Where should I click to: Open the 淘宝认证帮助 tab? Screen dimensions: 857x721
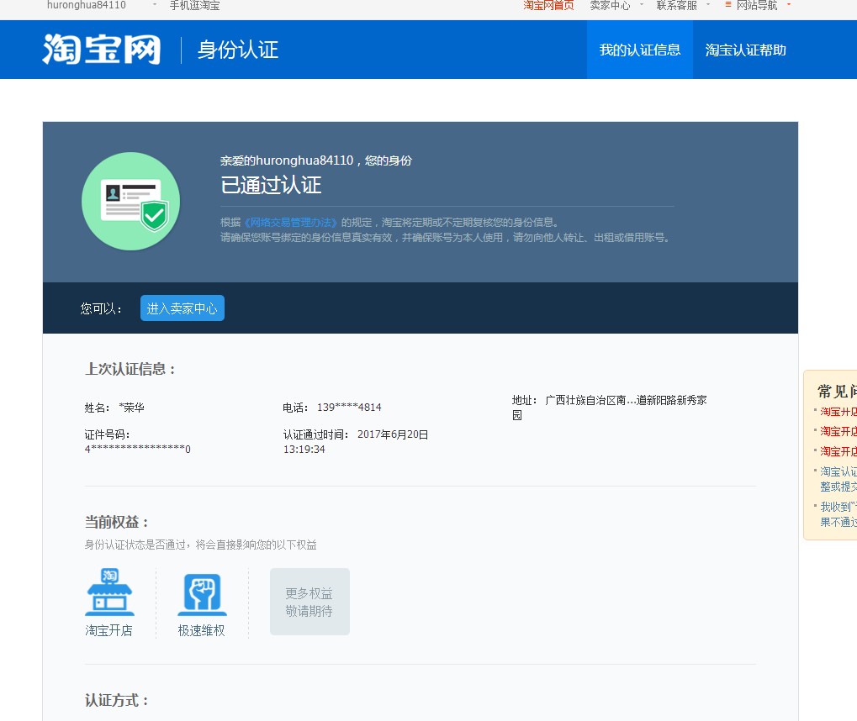click(745, 50)
